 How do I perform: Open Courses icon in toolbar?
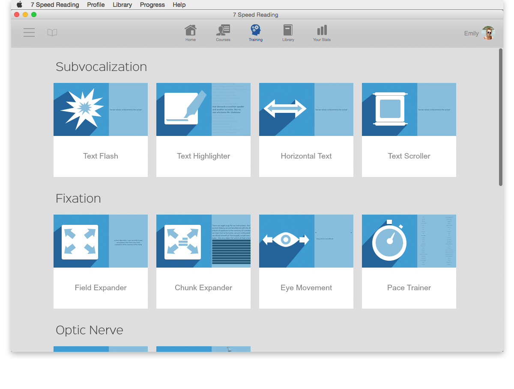pos(223,30)
